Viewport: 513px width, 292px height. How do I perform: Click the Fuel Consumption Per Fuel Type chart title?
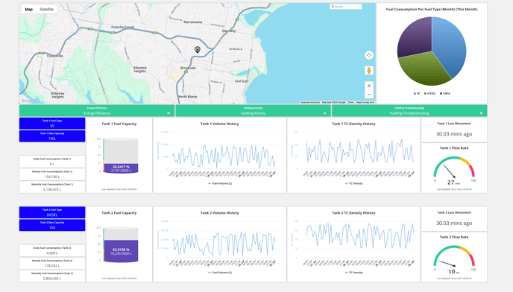pyautogui.click(x=432, y=9)
